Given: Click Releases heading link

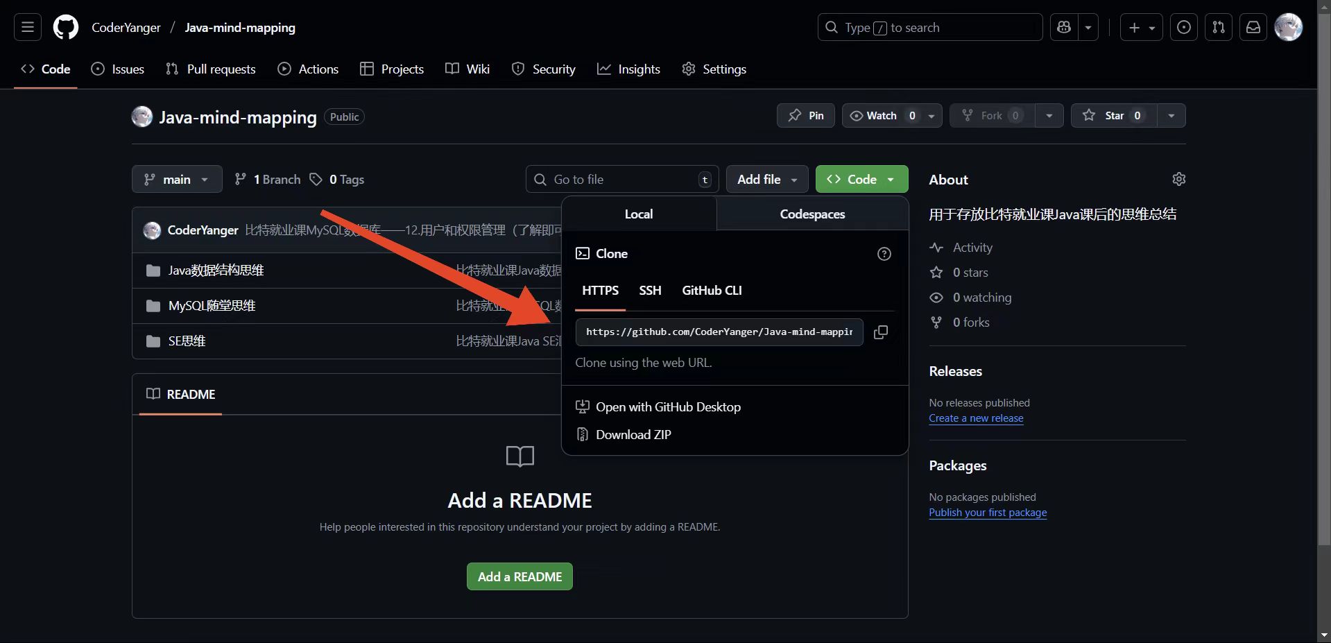Looking at the screenshot, I should [955, 371].
